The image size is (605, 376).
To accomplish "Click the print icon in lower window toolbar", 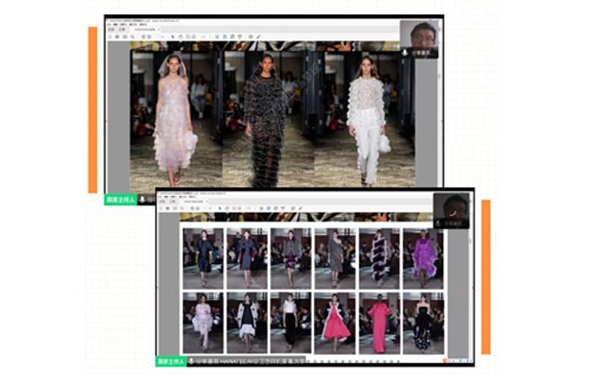I will [167, 209].
